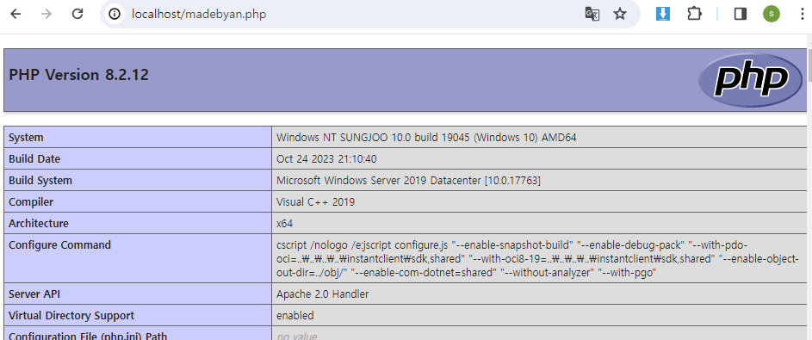This screenshot has height=340, width=812.
Task: Open the Chrome three-dot menu
Action: click(802, 14)
